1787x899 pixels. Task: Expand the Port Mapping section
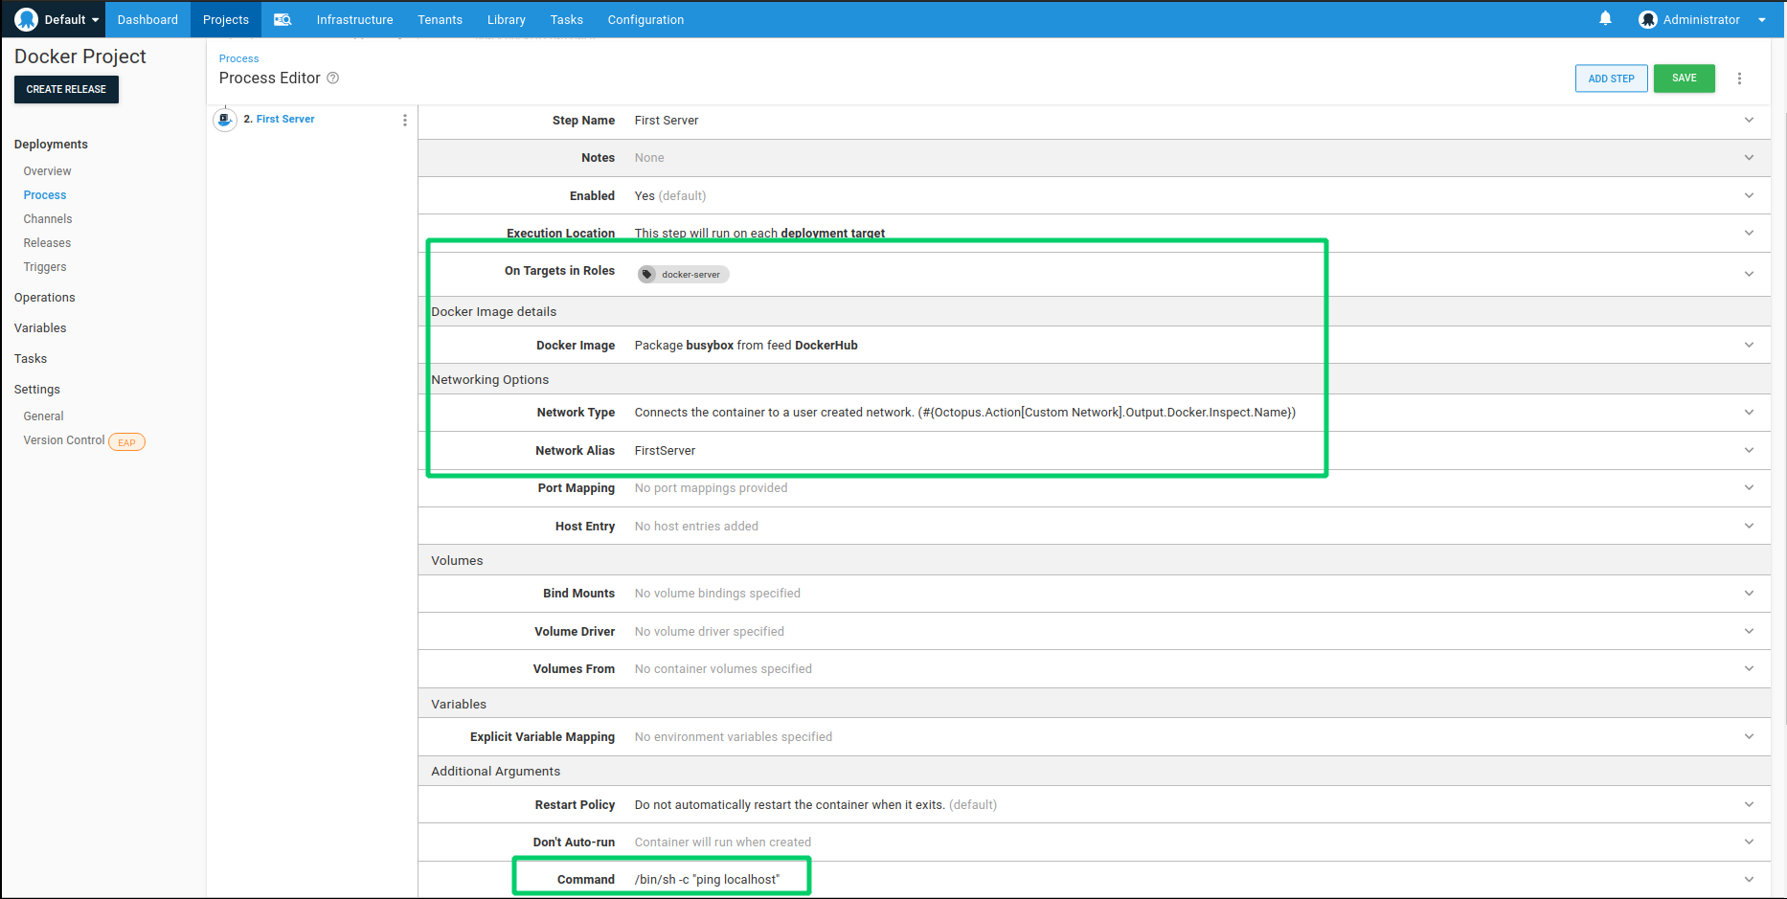coord(1749,487)
